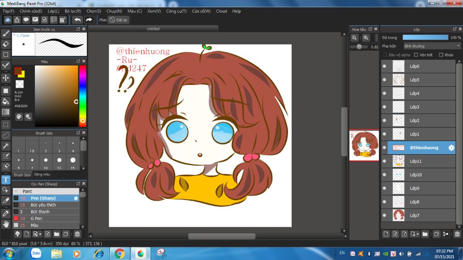Screen dimensions: 463x260
Task: Adjust the Độ trong opacity slider
Action: 425,38
